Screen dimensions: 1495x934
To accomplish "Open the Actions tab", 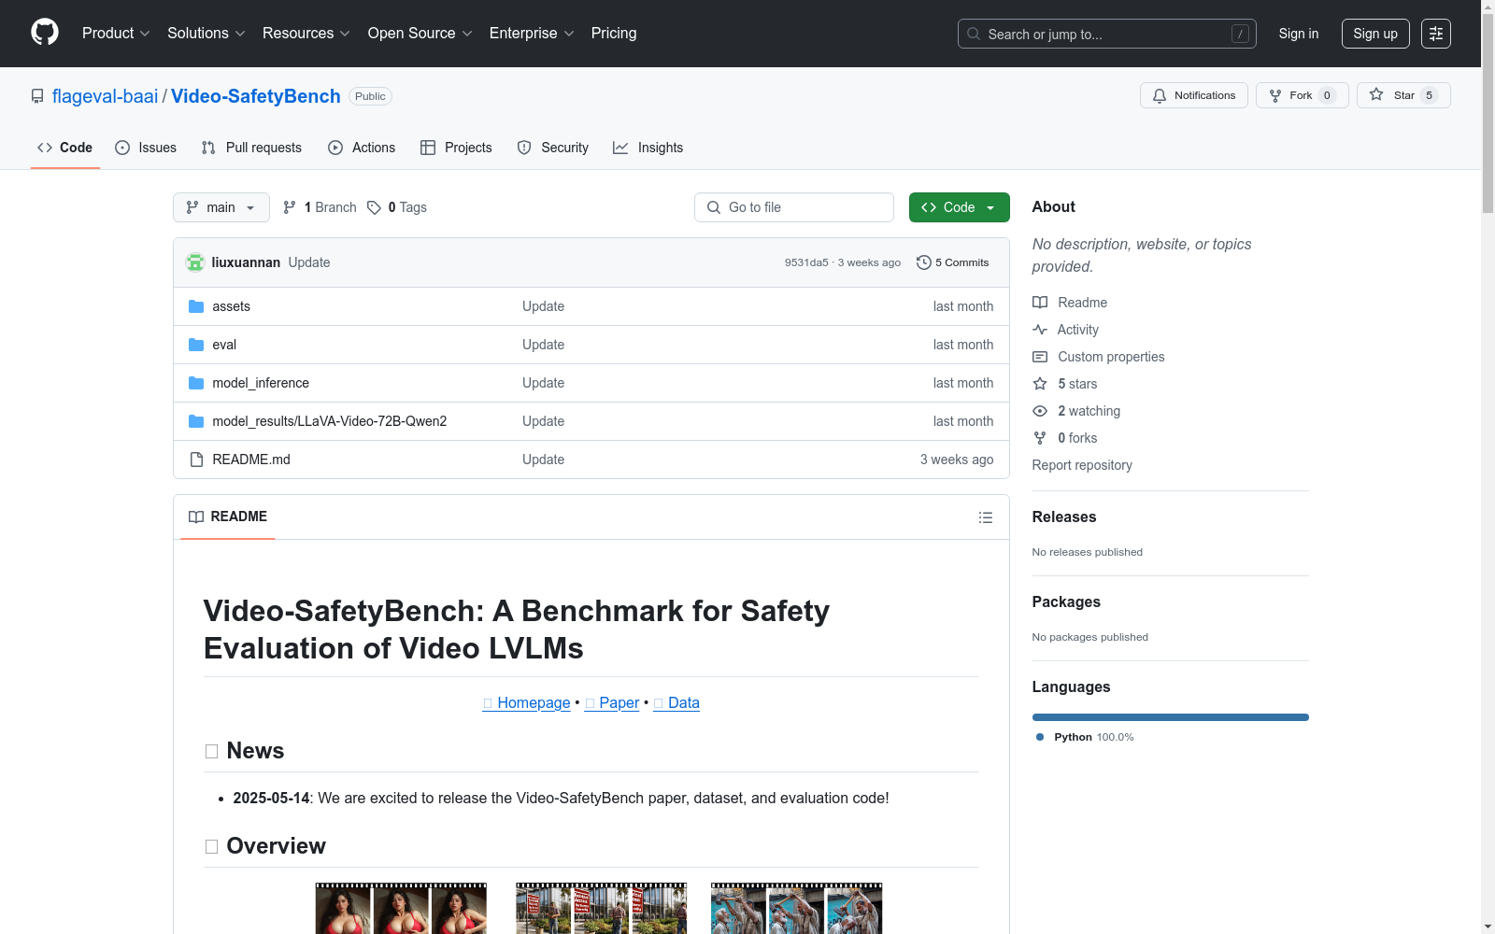I will click(x=362, y=148).
